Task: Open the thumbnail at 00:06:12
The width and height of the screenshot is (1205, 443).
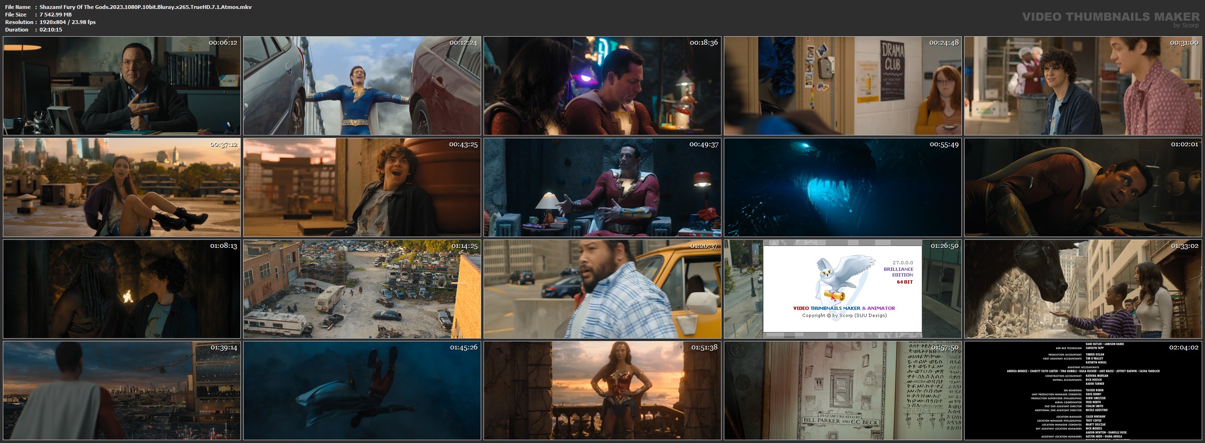Action: click(122, 86)
